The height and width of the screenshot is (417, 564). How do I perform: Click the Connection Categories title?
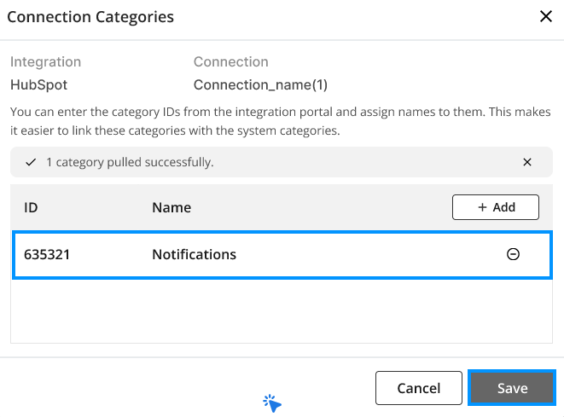tap(90, 17)
